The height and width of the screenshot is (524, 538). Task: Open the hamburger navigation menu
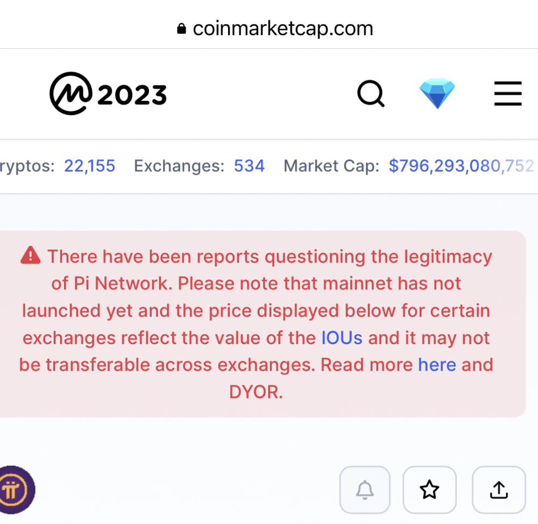tap(508, 94)
